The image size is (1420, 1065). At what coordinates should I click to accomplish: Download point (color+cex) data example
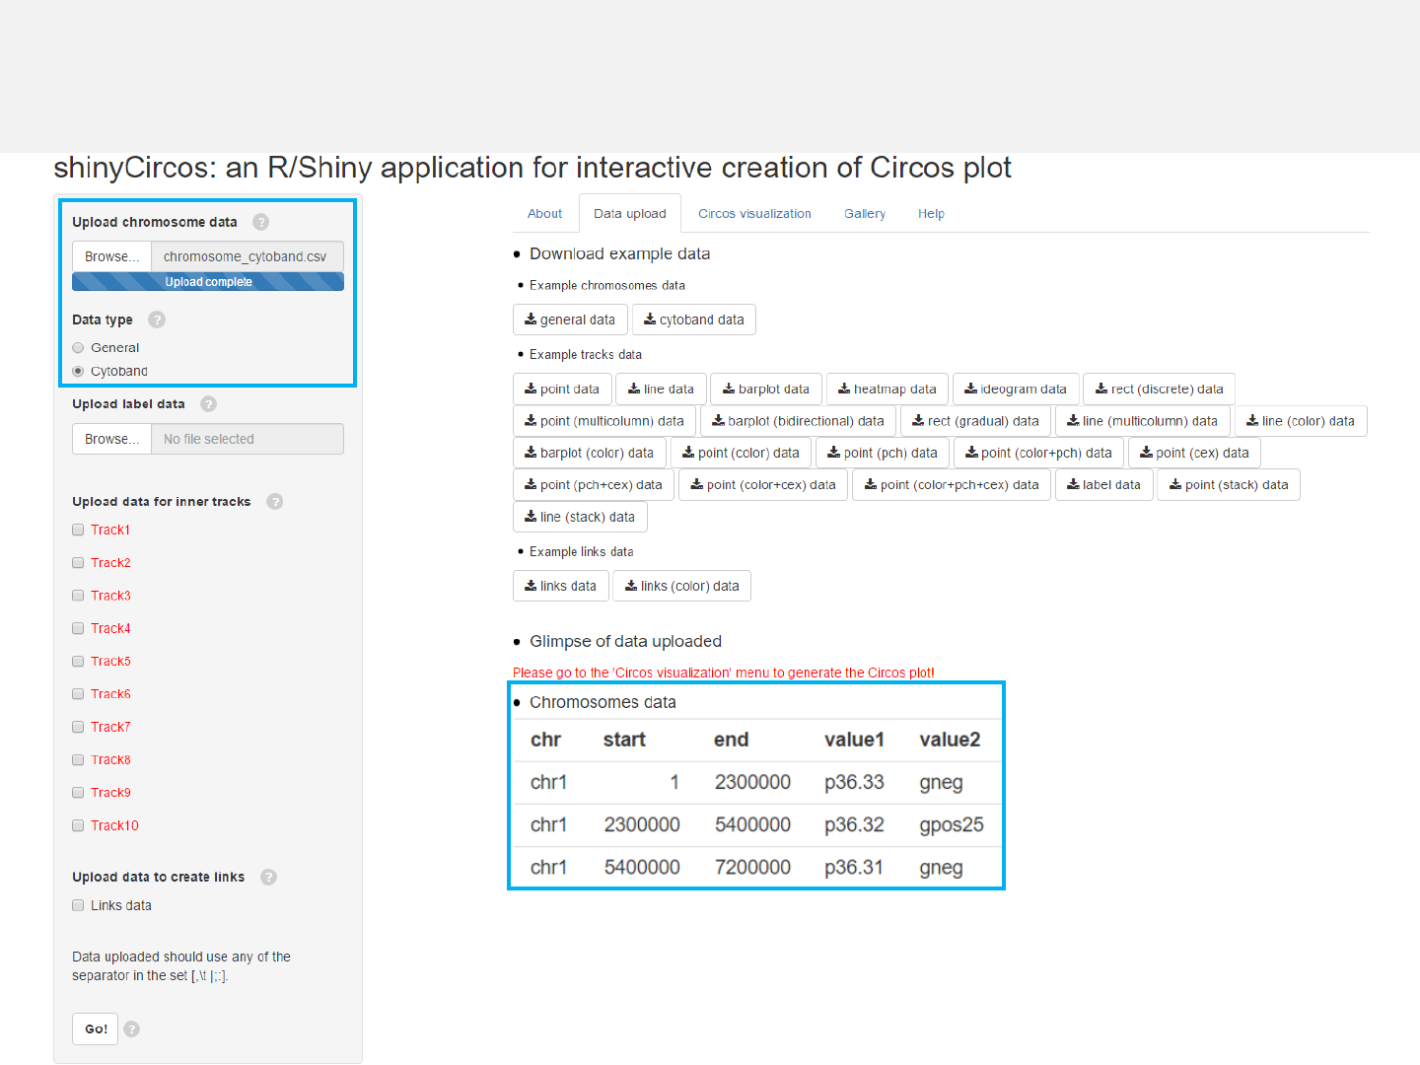pos(763,484)
